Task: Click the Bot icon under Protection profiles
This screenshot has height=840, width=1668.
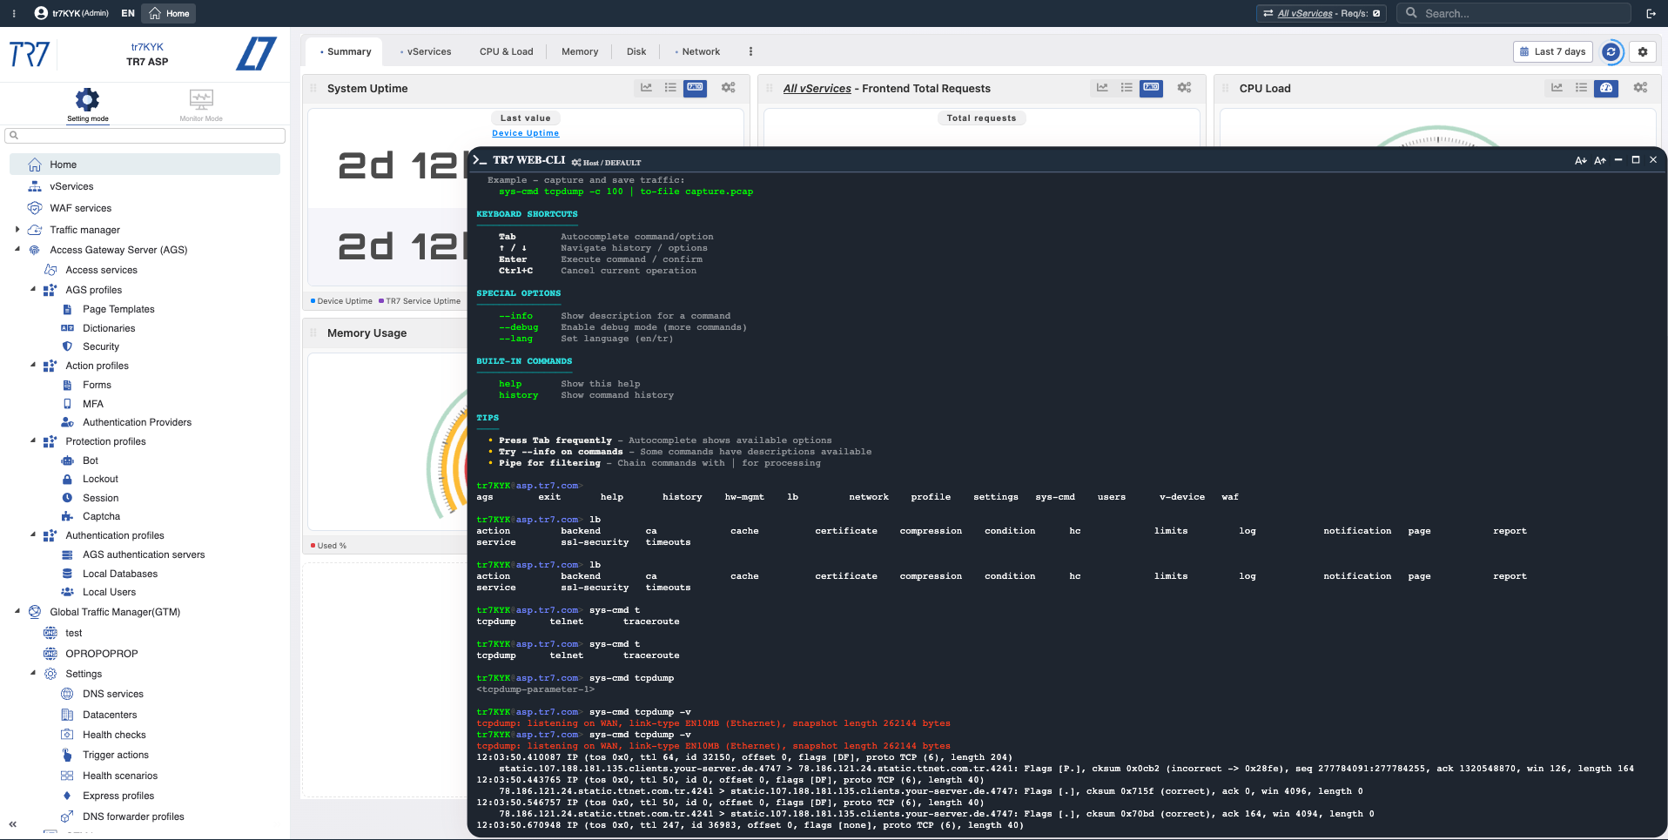Action: coord(67,460)
